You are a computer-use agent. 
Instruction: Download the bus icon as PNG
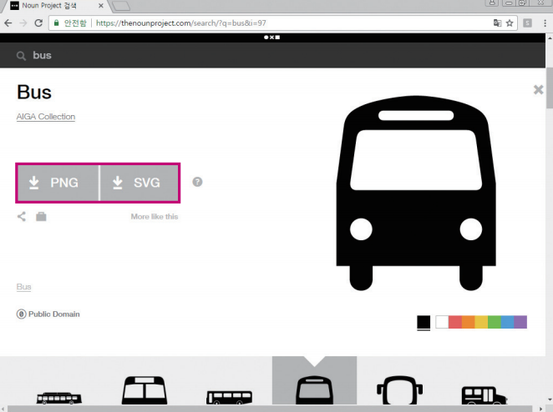click(58, 183)
